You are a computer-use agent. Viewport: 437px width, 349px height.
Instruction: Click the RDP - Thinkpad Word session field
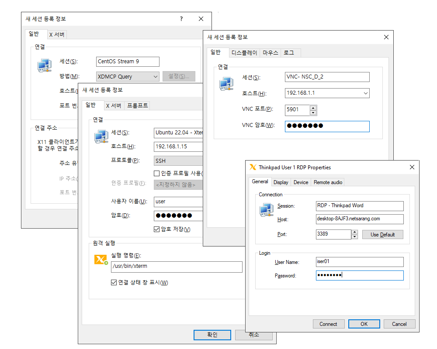pos(360,205)
